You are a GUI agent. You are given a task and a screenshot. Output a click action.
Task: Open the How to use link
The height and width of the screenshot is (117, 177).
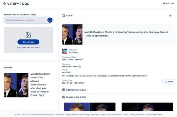click(168, 3)
